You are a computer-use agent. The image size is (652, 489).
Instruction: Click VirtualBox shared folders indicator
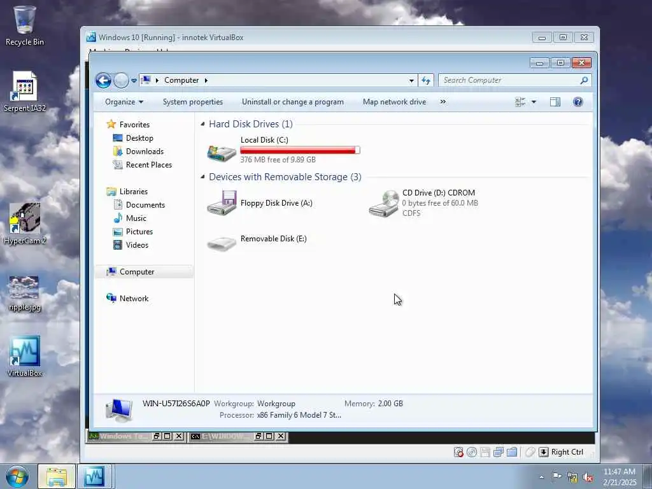(512, 452)
